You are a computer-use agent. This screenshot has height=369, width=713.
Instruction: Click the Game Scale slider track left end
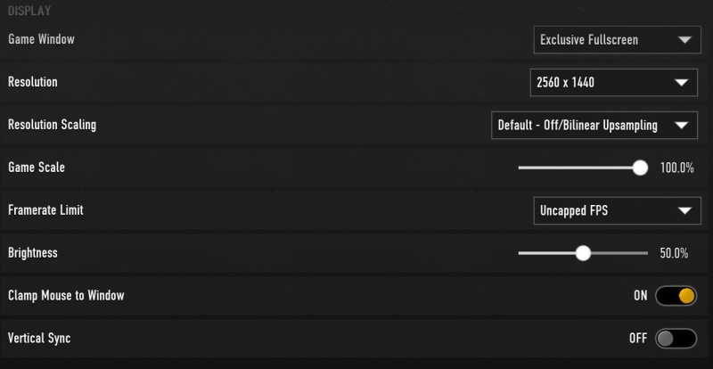coord(520,168)
